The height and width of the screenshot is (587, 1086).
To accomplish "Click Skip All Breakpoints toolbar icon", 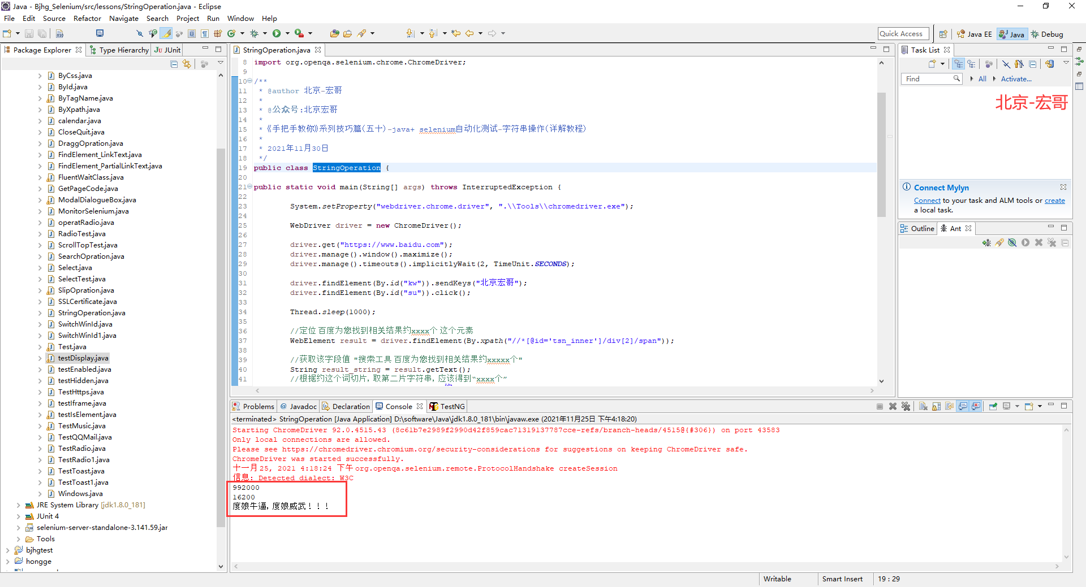I will click(x=140, y=33).
